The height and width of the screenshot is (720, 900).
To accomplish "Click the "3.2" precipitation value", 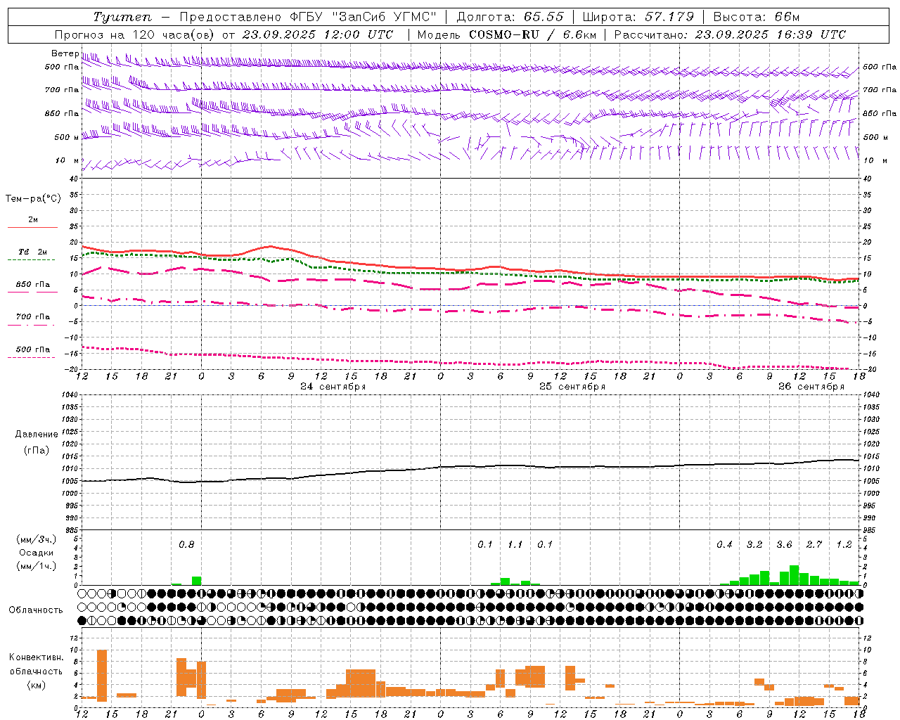I will pyautogui.click(x=754, y=544).
